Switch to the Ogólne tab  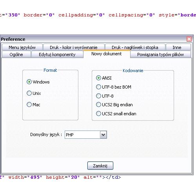tap(16, 54)
